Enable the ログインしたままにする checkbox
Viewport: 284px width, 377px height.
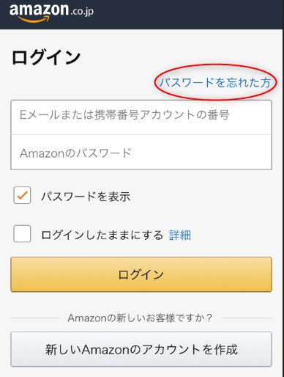click(22, 234)
